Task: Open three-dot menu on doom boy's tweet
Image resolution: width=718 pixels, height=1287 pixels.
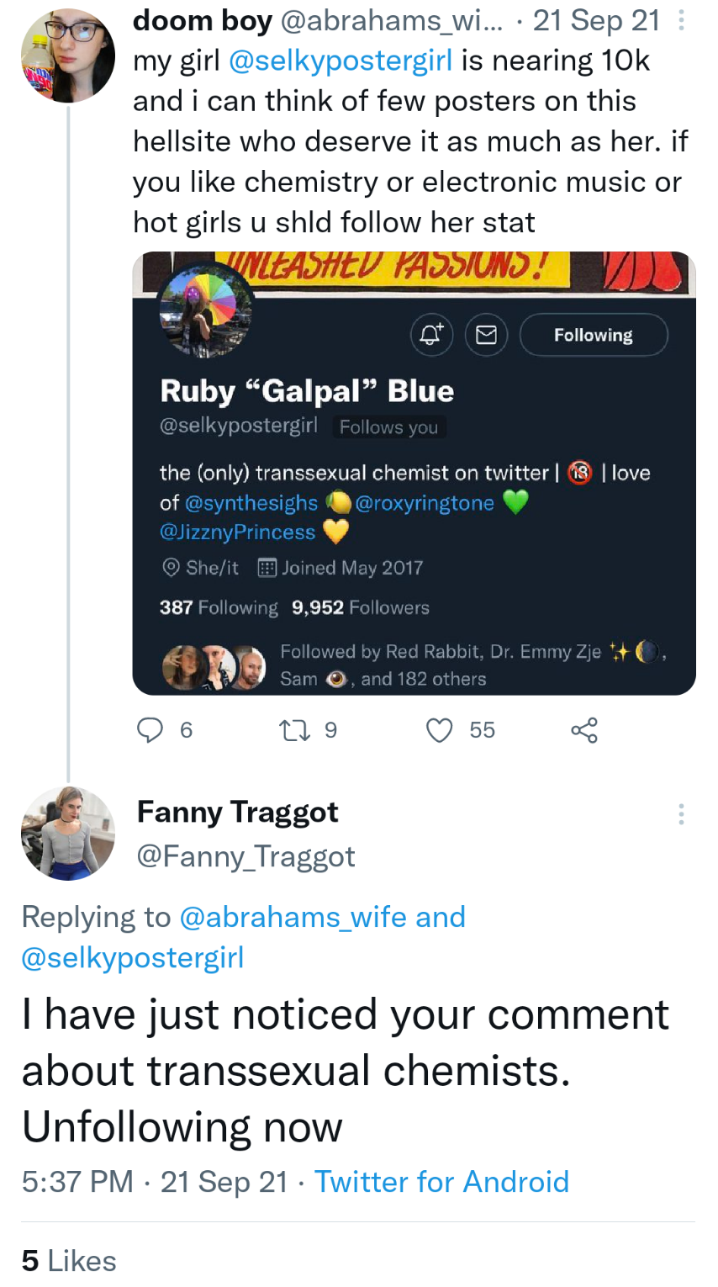Action: click(x=681, y=20)
